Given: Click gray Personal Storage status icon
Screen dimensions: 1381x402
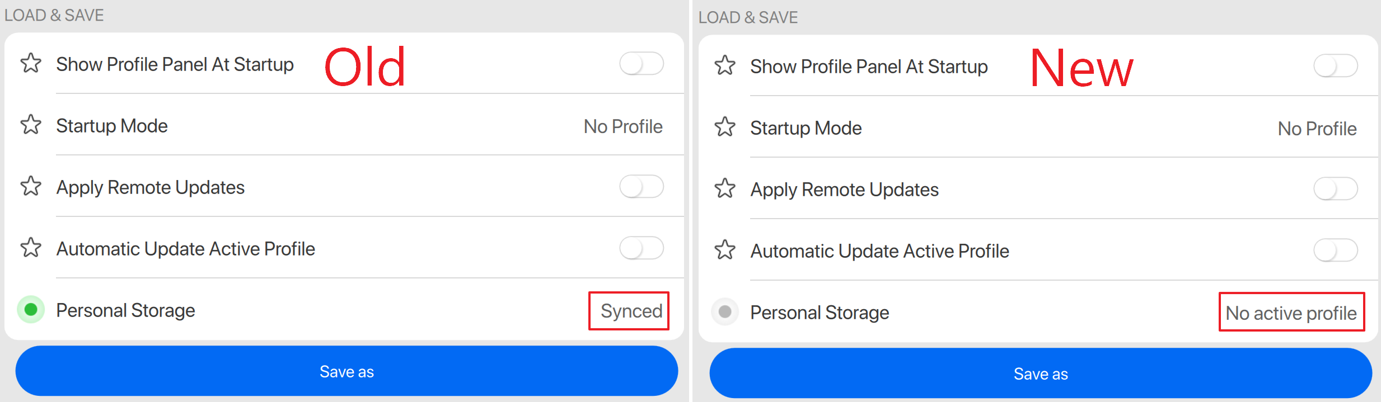Looking at the screenshot, I should (x=725, y=311).
